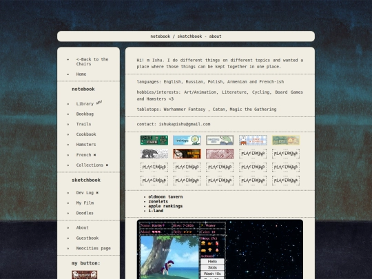Click the green CAFE circuit-board badge

pos(154,141)
